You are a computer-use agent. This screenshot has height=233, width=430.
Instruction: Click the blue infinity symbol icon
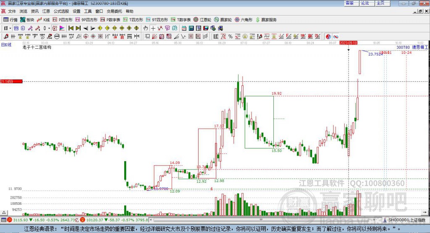pos(336,36)
